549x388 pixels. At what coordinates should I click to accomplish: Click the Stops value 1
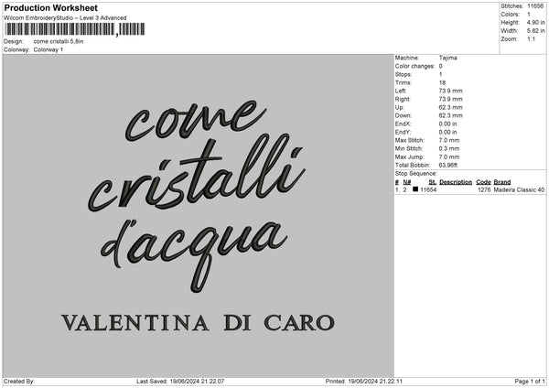pyautogui.click(x=440, y=75)
